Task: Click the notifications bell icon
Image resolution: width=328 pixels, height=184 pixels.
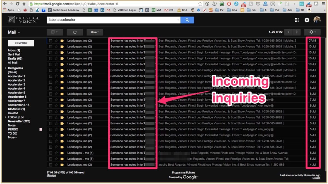Action: 307,20
